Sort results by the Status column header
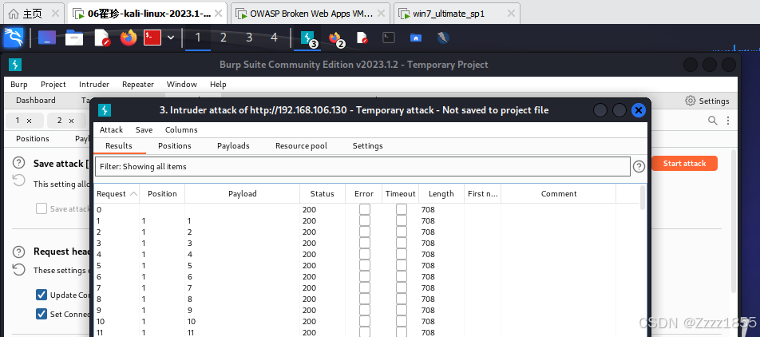Image resolution: width=760 pixels, height=337 pixels. (x=323, y=193)
